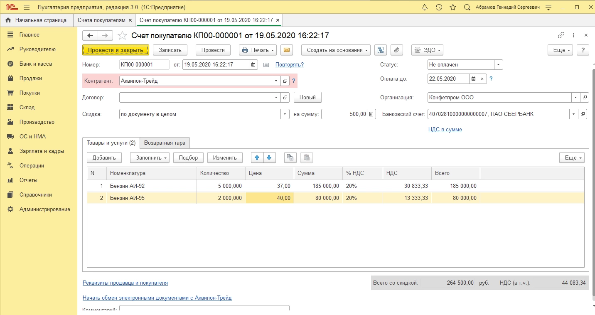Expand the Скидка type dropdown
The image size is (595, 315).
[285, 114]
